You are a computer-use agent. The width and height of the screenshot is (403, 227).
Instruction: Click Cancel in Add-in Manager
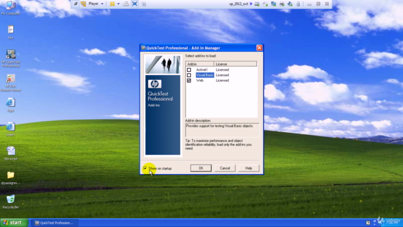coord(225,168)
